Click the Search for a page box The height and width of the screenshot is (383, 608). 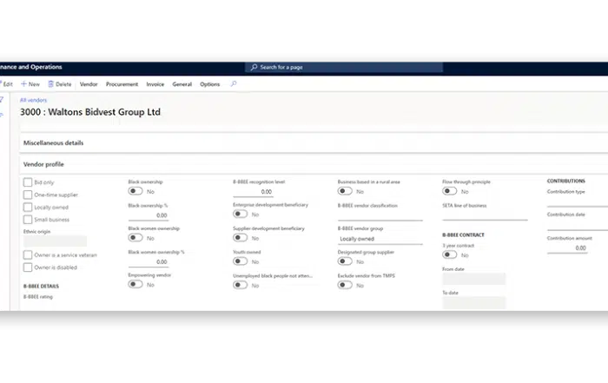(344, 67)
